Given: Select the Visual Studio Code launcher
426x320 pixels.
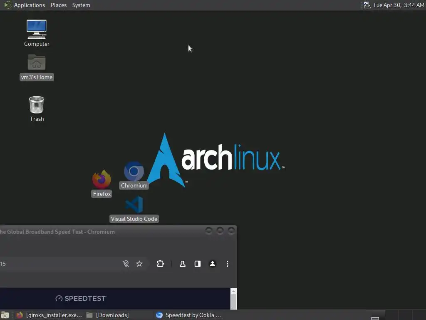Looking at the screenshot, I should pos(134,209).
